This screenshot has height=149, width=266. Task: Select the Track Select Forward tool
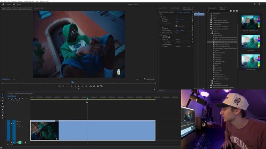click(x=2, y=98)
